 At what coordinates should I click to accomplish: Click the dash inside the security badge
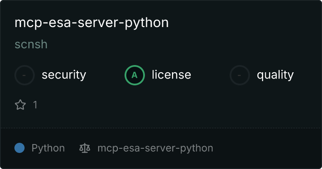(x=25, y=75)
